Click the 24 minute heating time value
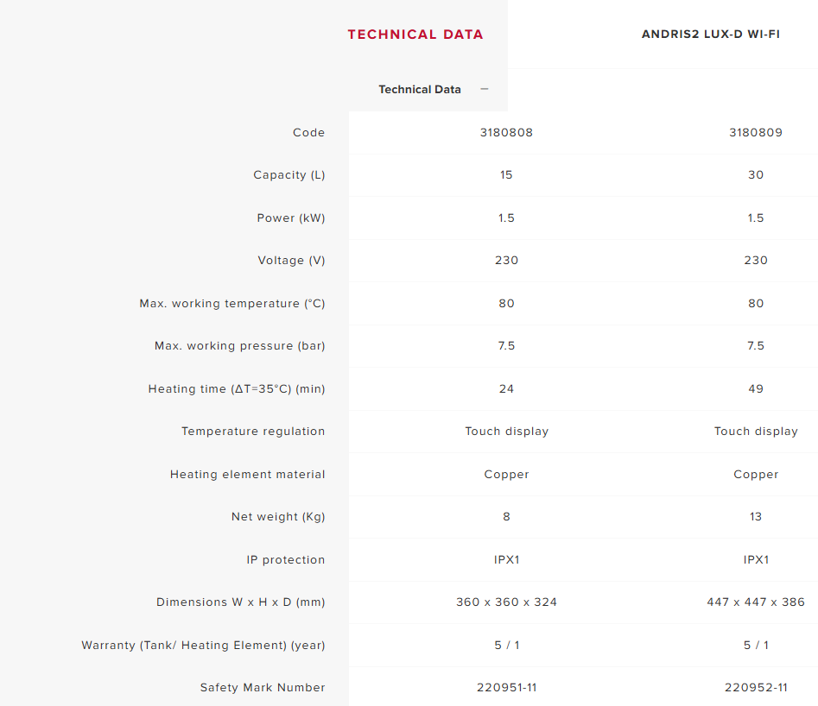Screen dimensions: 818x706 coord(506,389)
